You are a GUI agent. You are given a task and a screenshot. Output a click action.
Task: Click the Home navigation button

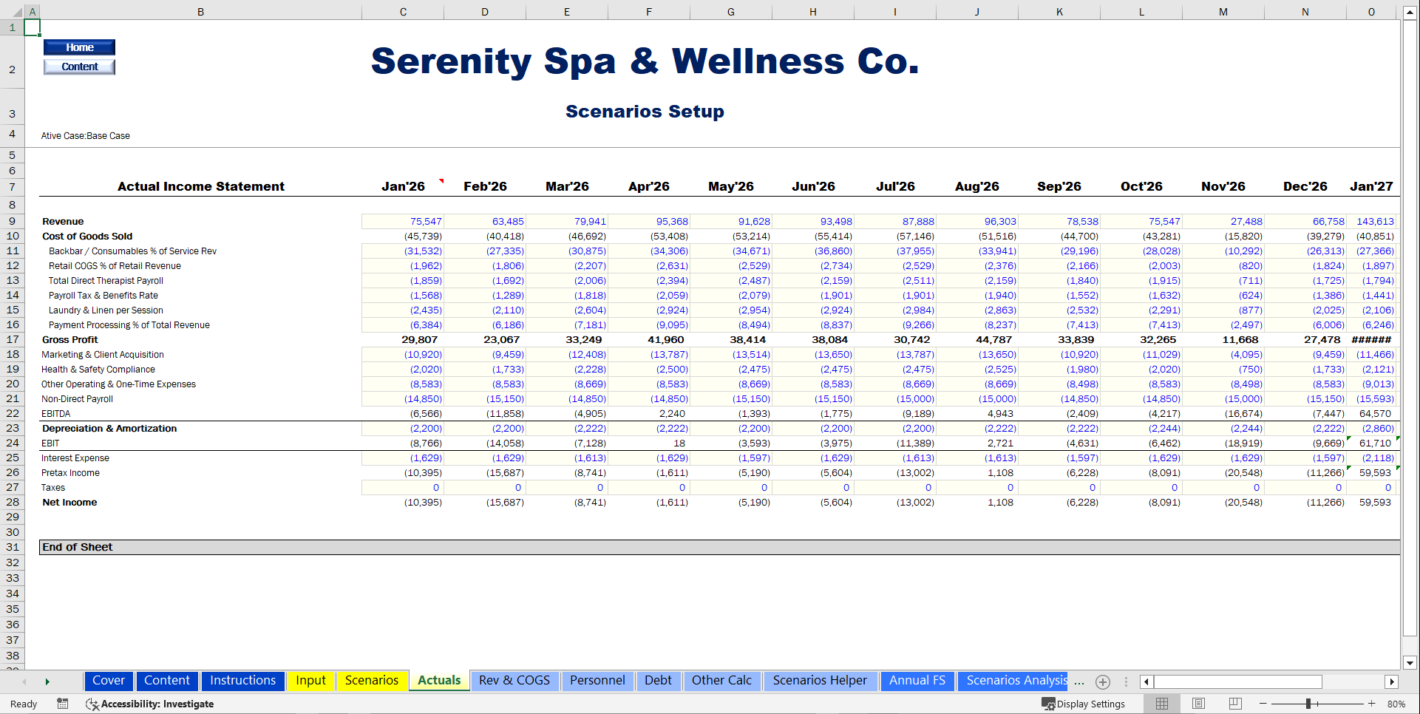point(79,47)
